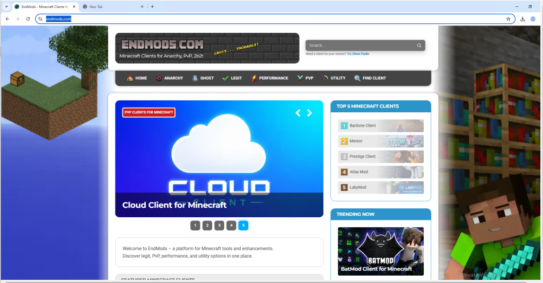Bookmark this page with the star icon
This screenshot has height=283, width=543.
pos(508,19)
